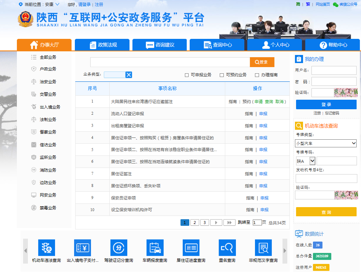Open 指南 for 居住证签注
The height and width of the screenshot is (272, 361).
click(249, 174)
